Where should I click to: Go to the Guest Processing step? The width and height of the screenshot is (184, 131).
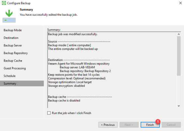coord(15,68)
